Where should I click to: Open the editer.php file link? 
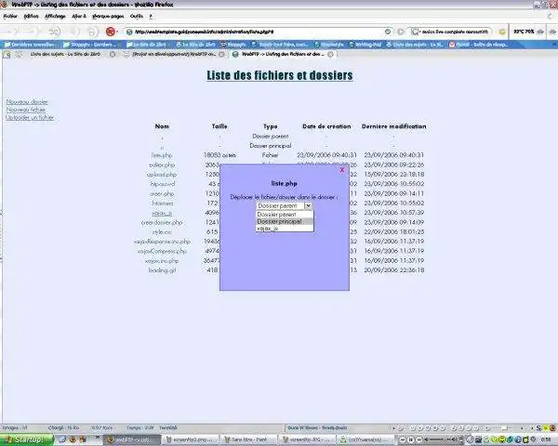[x=162, y=165]
